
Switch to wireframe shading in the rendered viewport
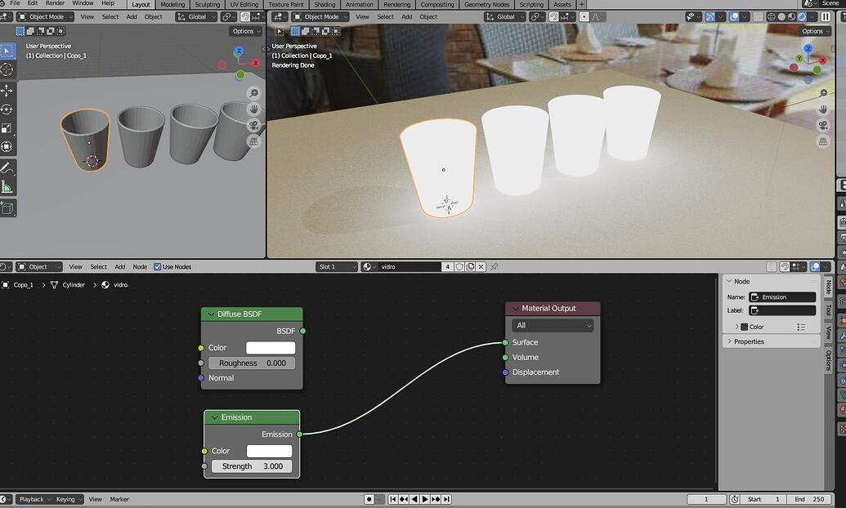772,16
